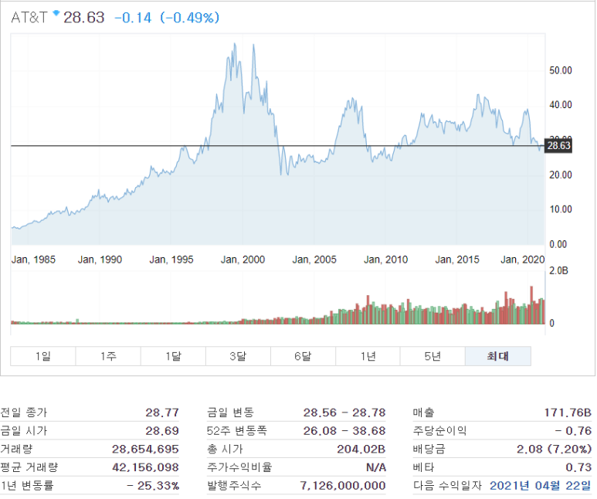597x499 pixels.
Task: Click the 40.00 price axis label
Action: (561, 105)
